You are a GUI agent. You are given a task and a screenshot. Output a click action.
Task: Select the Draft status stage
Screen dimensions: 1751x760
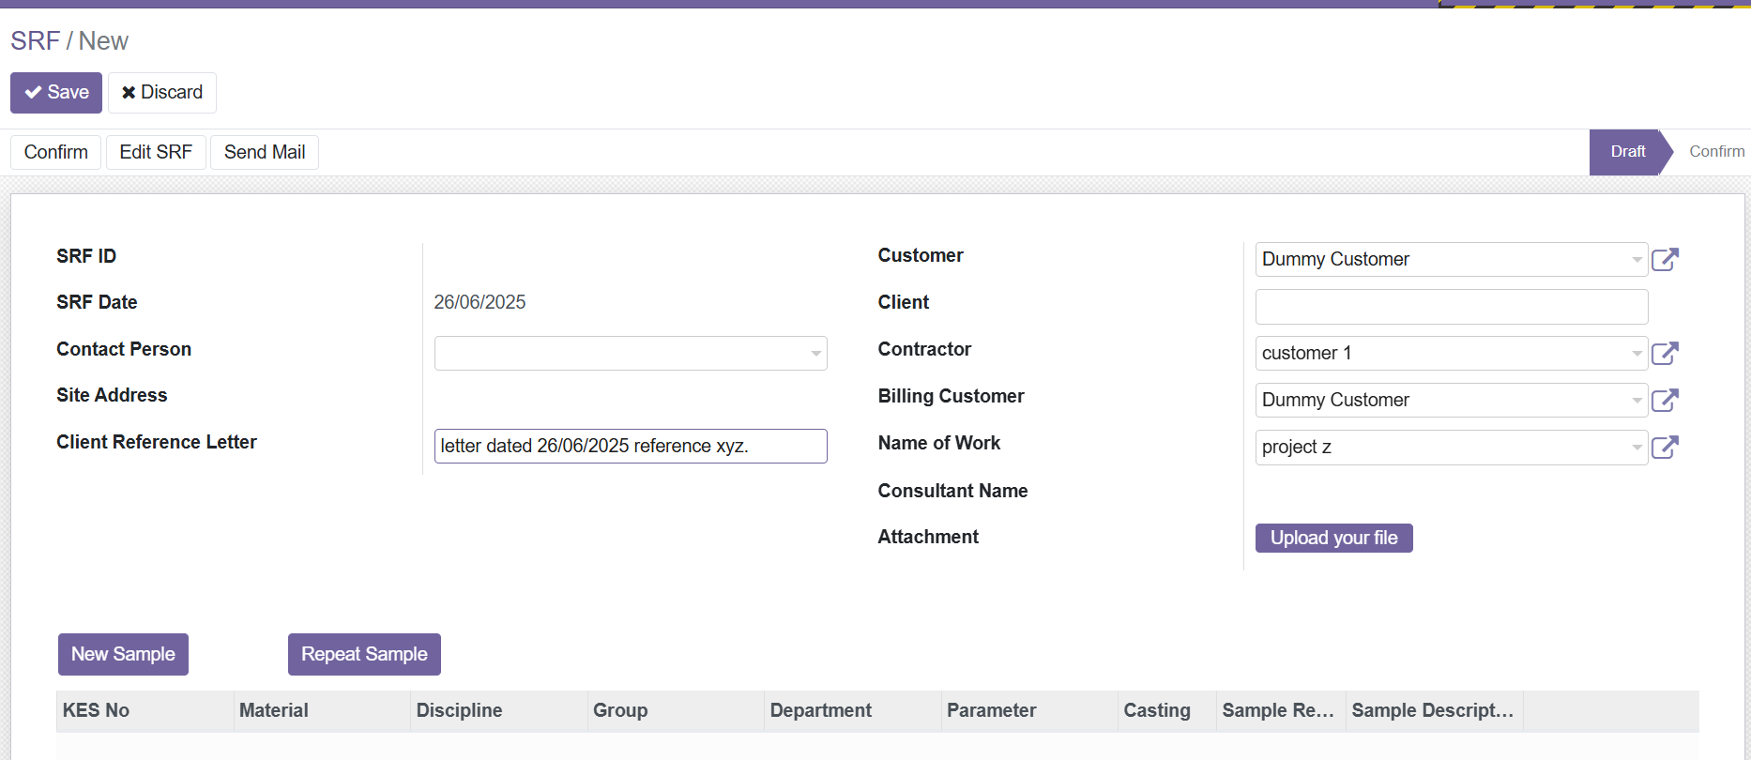(1627, 152)
